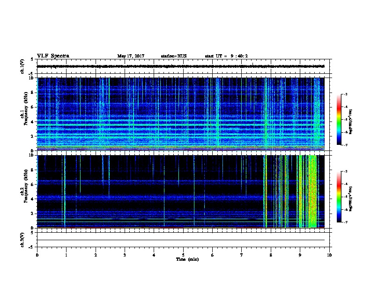Click the "-3" label on ch.1 colorbar

[x=346, y=94]
